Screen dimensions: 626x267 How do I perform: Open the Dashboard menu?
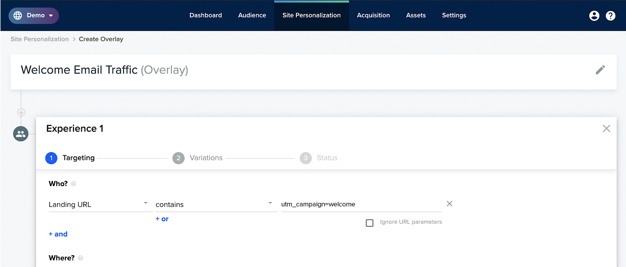[205, 15]
